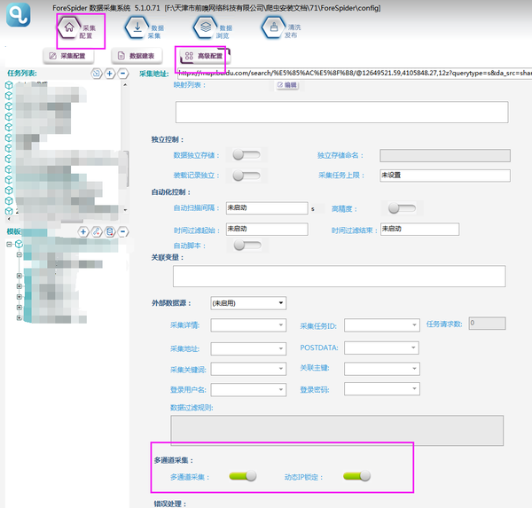
Task: Turn off the 多通道采集 switch
Action: (x=243, y=476)
